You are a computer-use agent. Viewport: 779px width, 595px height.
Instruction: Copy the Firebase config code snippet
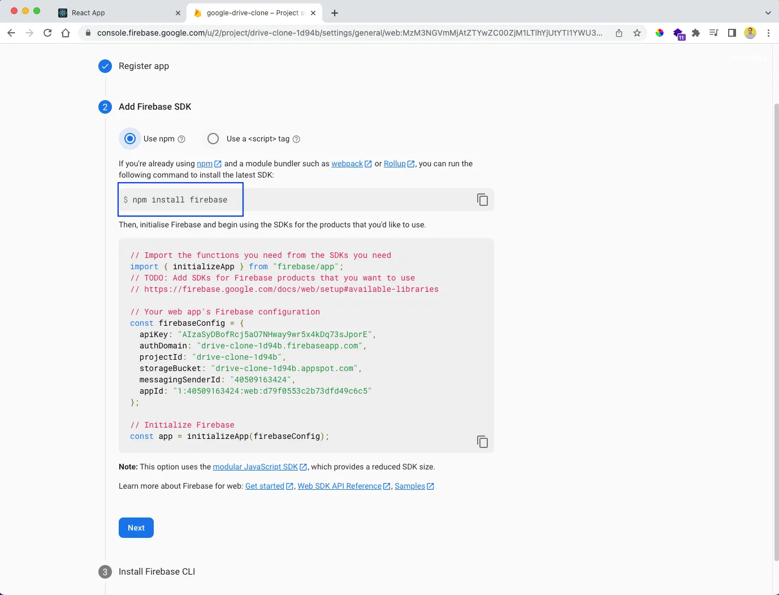[x=482, y=442]
